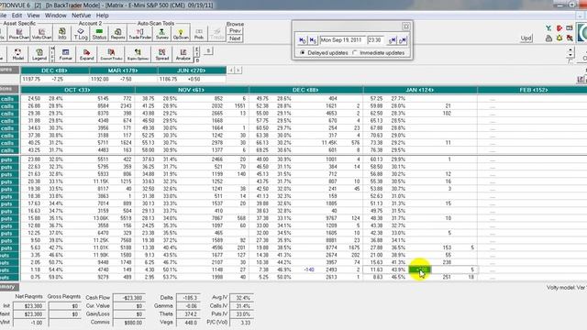Viewport: 587px width, 330px height.
Task: Select the JAN <124> options column header
Action: pos(420,90)
